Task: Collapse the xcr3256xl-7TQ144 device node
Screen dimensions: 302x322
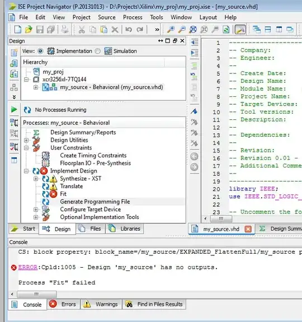Action: click(x=26, y=80)
